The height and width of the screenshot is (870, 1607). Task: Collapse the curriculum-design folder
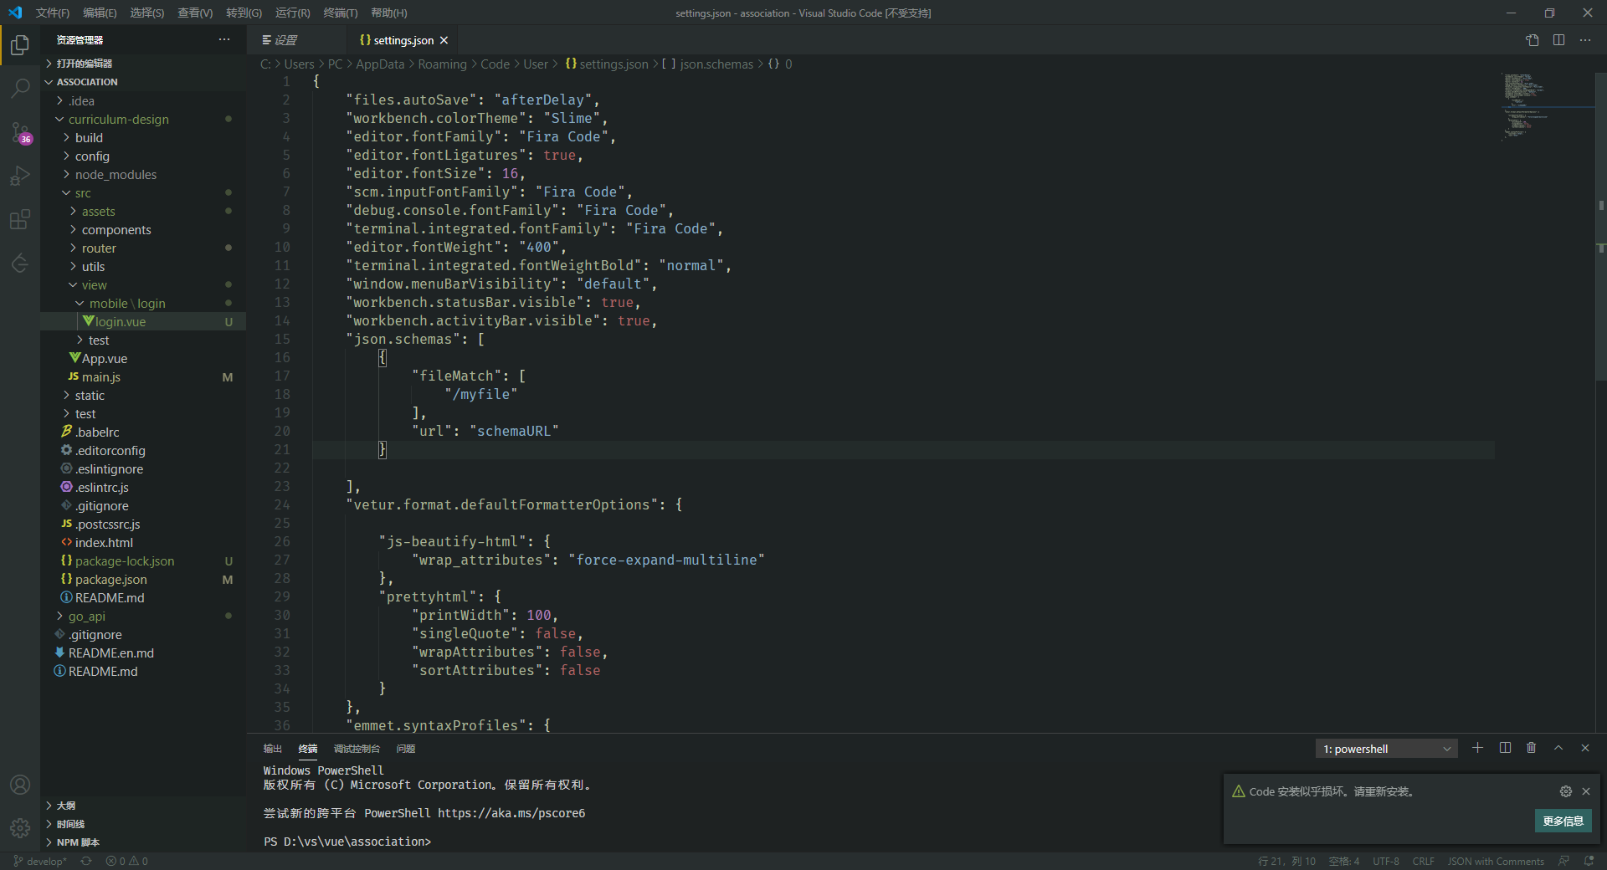click(x=143, y=119)
